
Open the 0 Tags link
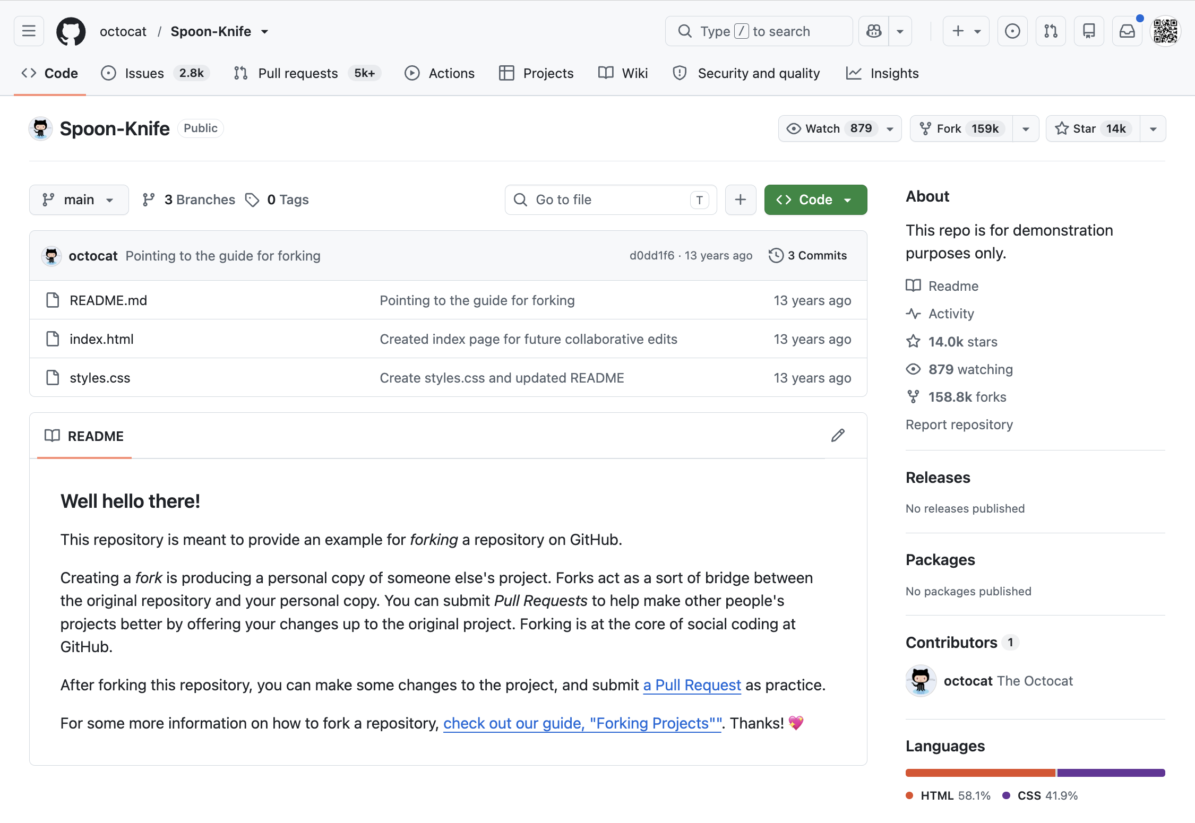point(277,200)
